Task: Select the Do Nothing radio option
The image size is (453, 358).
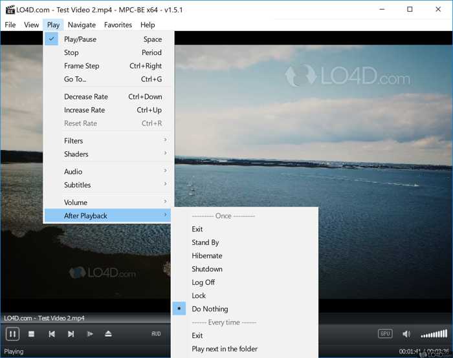Action: coord(245,309)
